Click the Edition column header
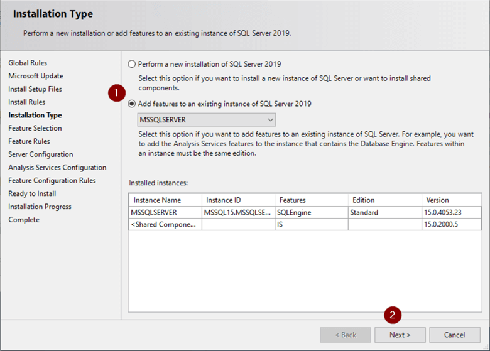Screen dimensions: 490x351 (384, 200)
